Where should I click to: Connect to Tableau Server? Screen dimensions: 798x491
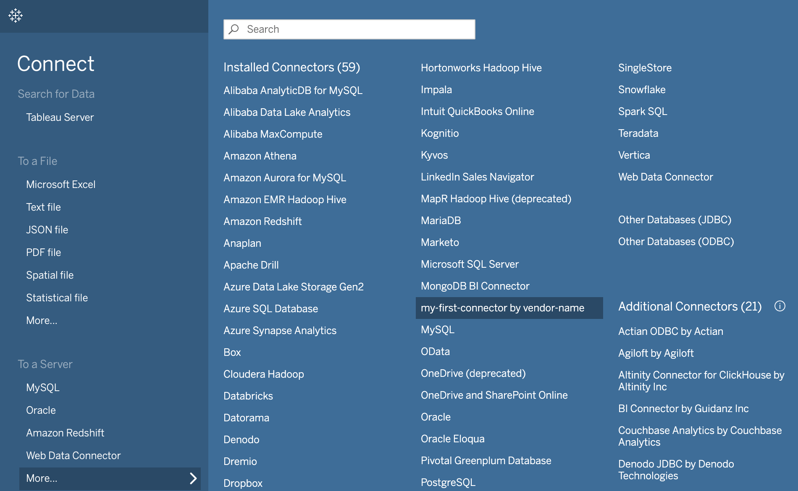(60, 117)
